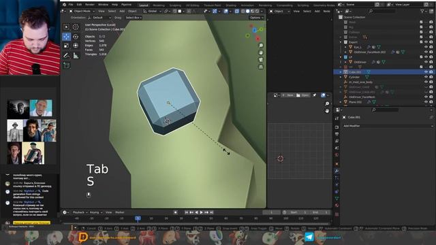Screen dimensions: 436x245
Task: Click the Blender logo menu icon
Action: click(x=65, y=5)
